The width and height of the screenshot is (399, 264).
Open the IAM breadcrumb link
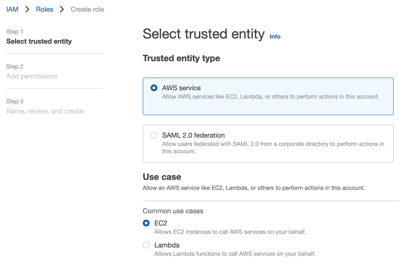pyautogui.click(x=12, y=9)
